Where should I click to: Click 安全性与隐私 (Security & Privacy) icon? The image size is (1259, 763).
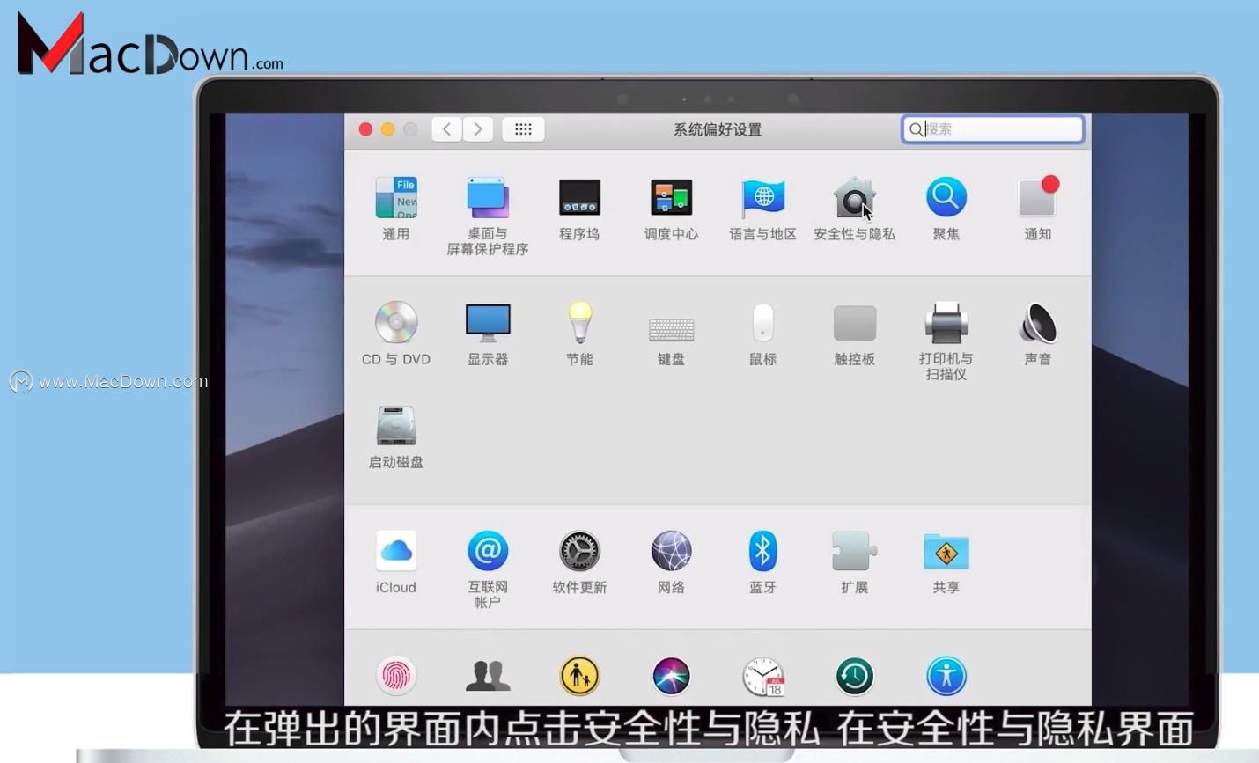[x=854, y=198]
